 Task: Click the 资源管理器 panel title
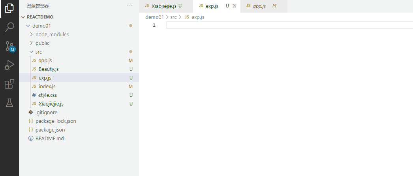tap(38, 6)
